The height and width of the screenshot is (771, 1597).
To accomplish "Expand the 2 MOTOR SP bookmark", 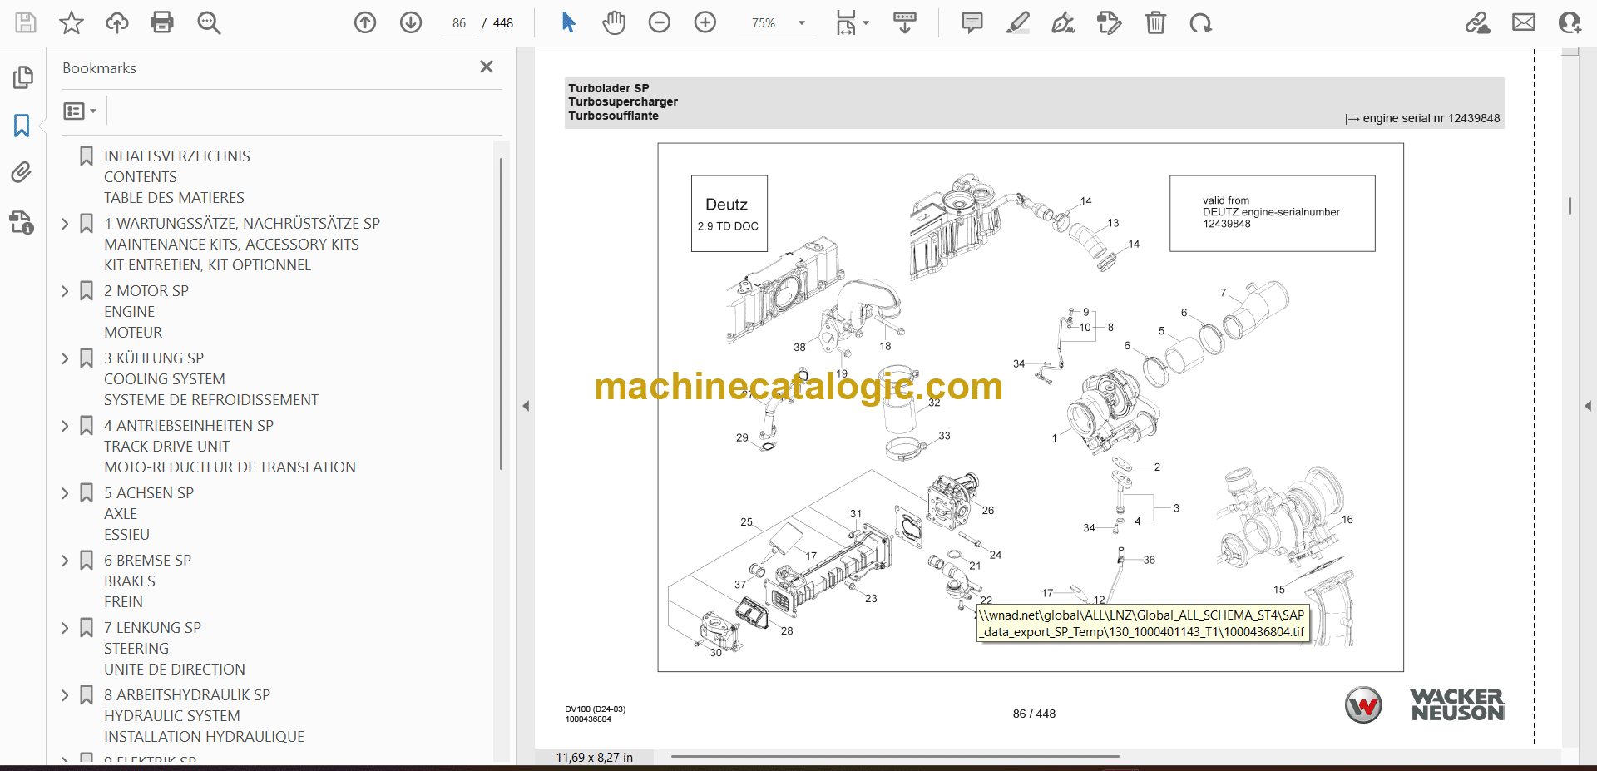I will tap(65, 291).
